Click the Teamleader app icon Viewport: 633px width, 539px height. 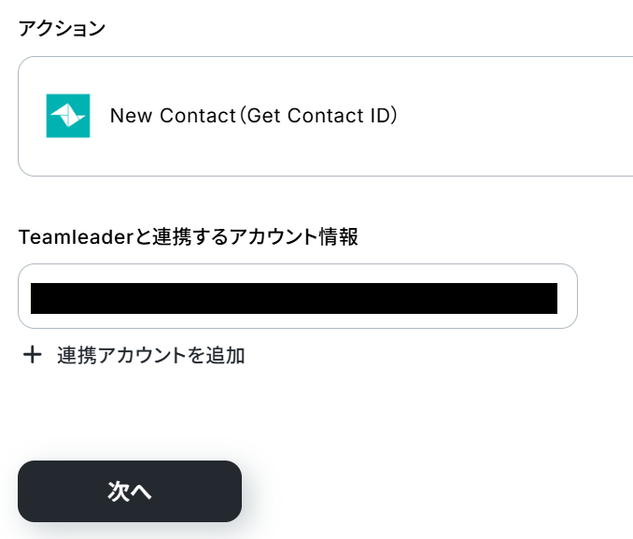68,116
